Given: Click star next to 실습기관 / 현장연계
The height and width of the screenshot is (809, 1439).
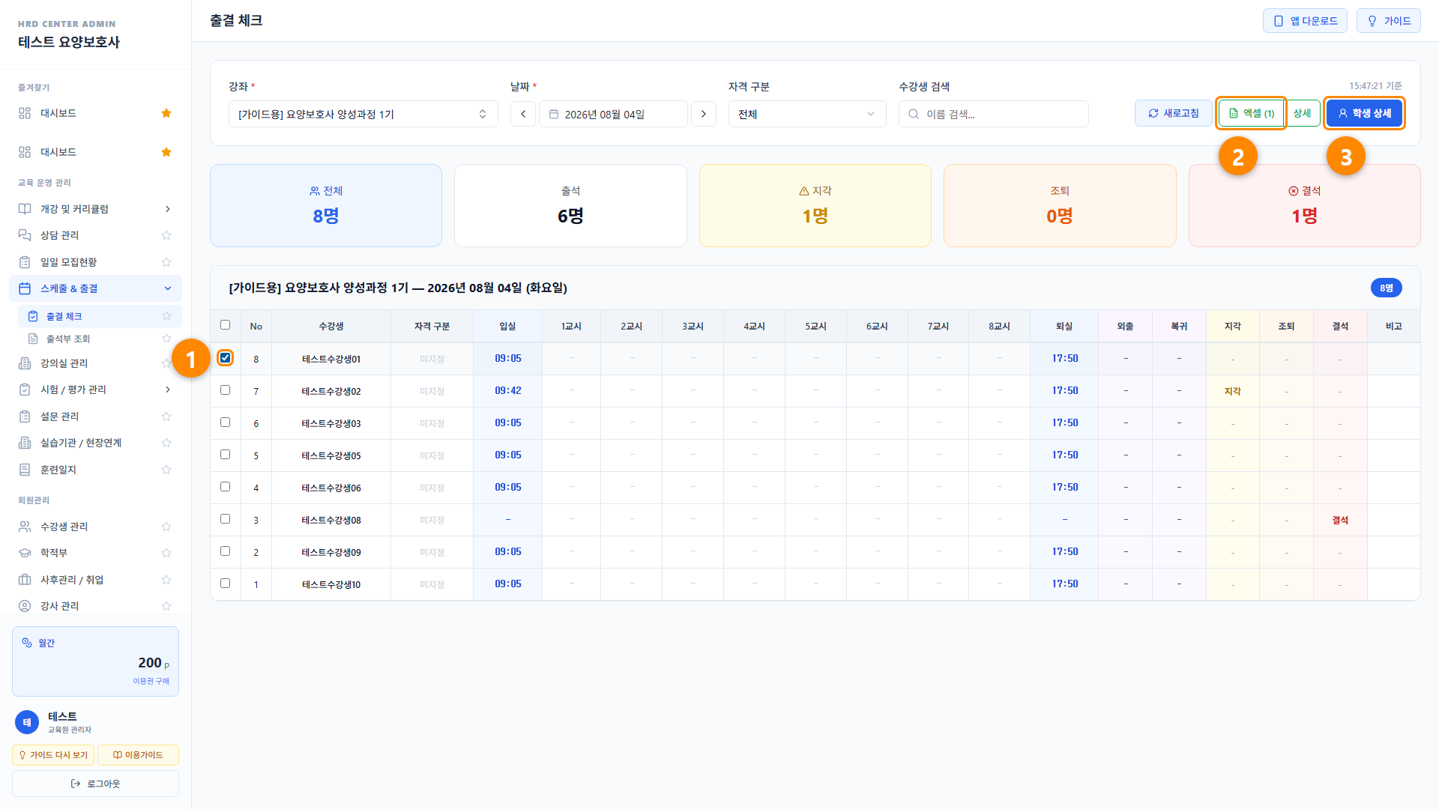Looking at the screenshot, I should click(166, 443).
